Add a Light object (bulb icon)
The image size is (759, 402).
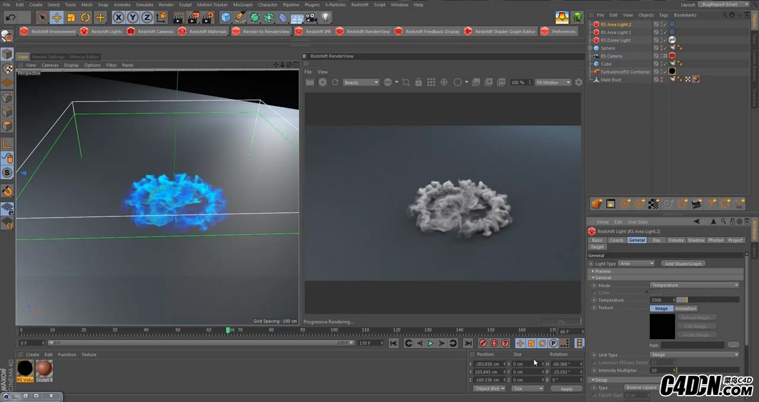point(326,18)
